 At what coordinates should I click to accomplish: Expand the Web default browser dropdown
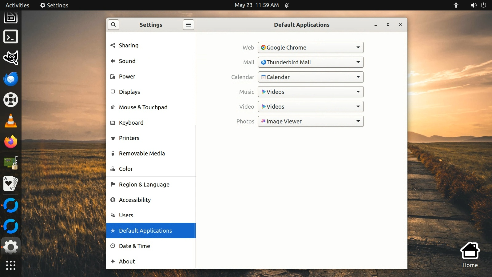coord(311,47)
